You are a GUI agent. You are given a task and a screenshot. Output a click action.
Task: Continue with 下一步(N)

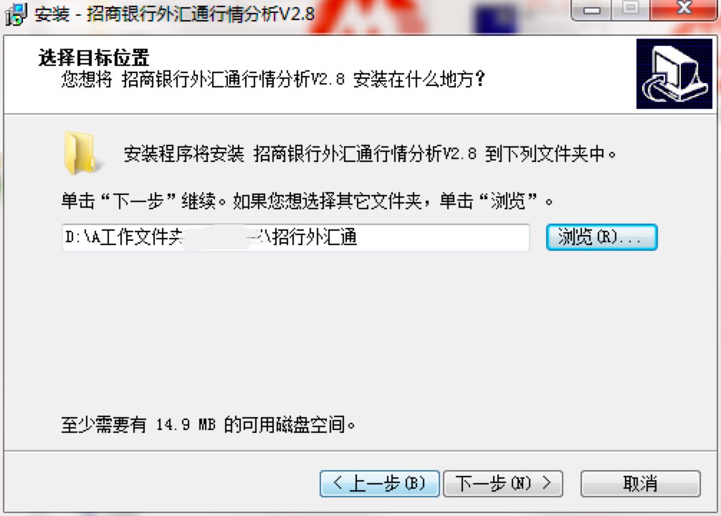click(502, 483)
